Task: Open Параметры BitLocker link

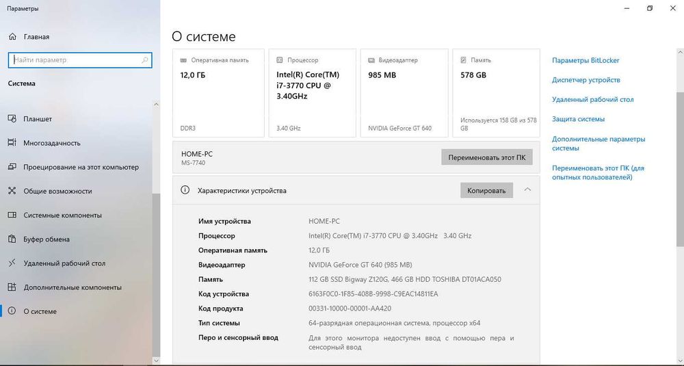Action: tap(586, 60)
